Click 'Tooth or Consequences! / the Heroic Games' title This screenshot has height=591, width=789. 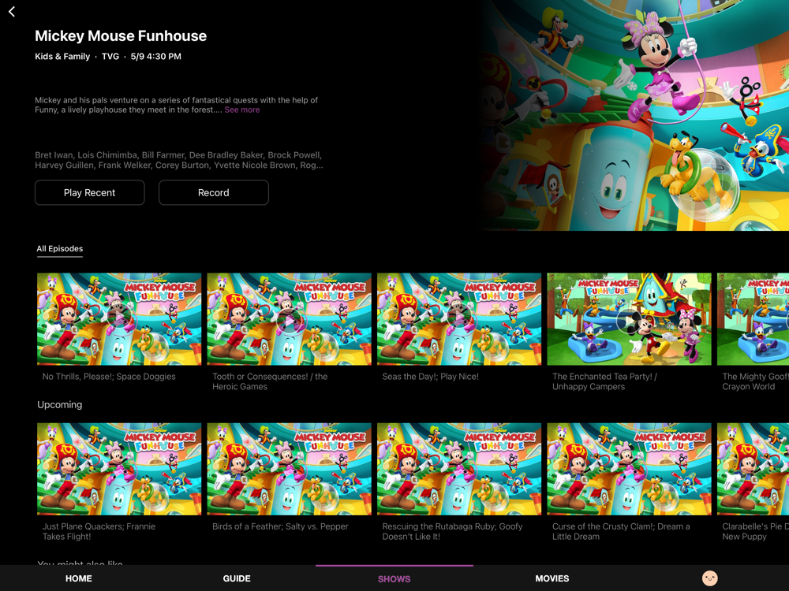(x=270, y=381)
